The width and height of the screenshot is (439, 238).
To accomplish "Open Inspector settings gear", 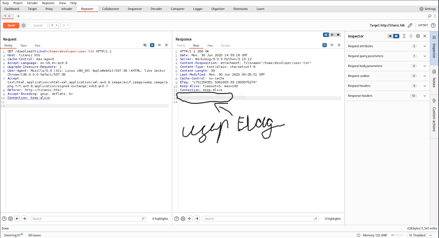I will pos(418,36).
